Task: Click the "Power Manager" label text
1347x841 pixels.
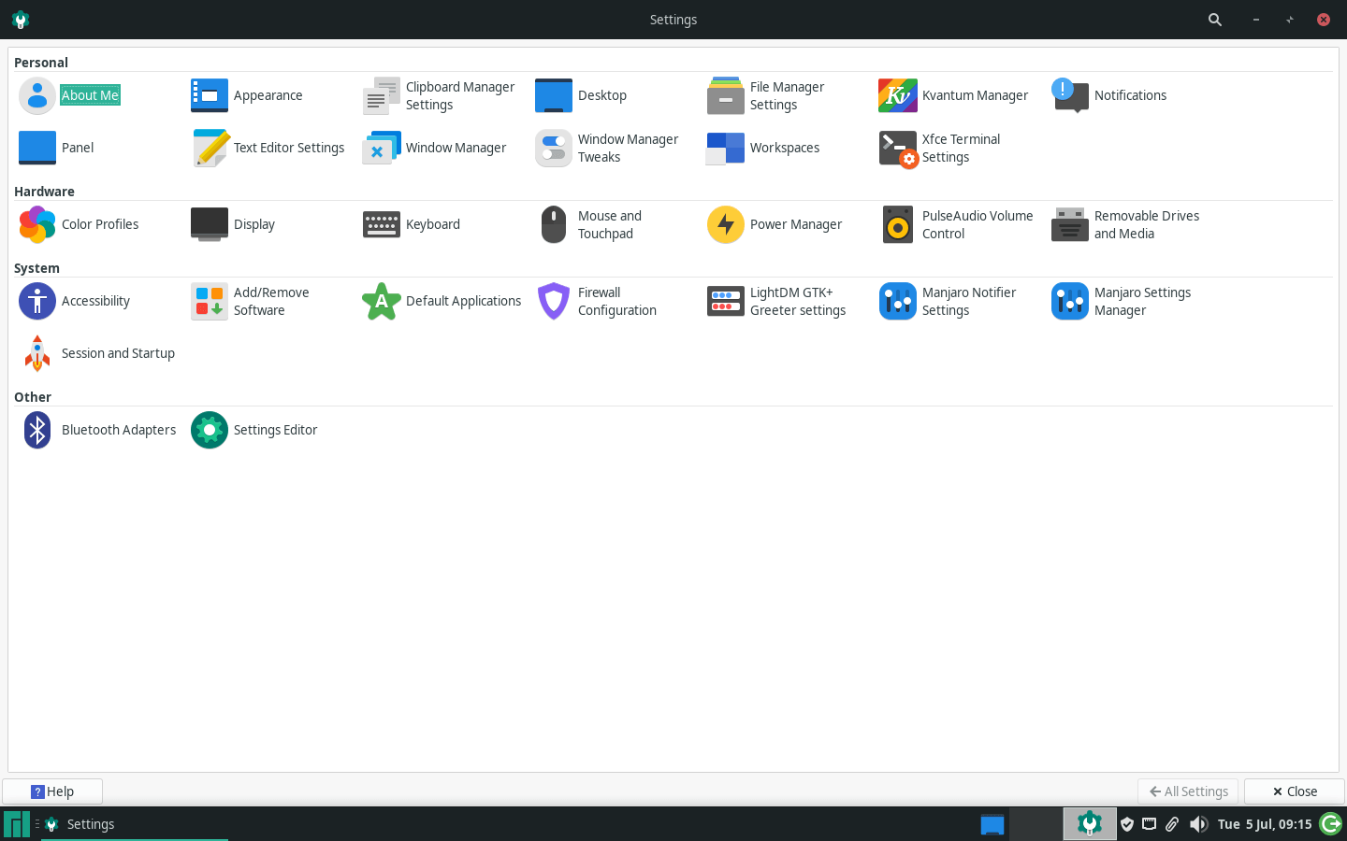Action: tap(796, 224)
